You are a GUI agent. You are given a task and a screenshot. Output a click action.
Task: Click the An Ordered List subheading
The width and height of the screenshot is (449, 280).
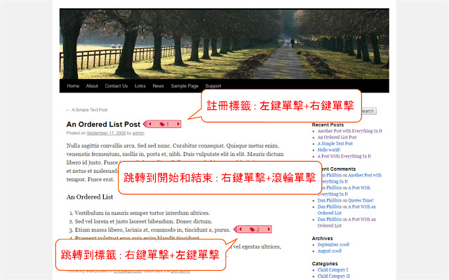[90, 197]
